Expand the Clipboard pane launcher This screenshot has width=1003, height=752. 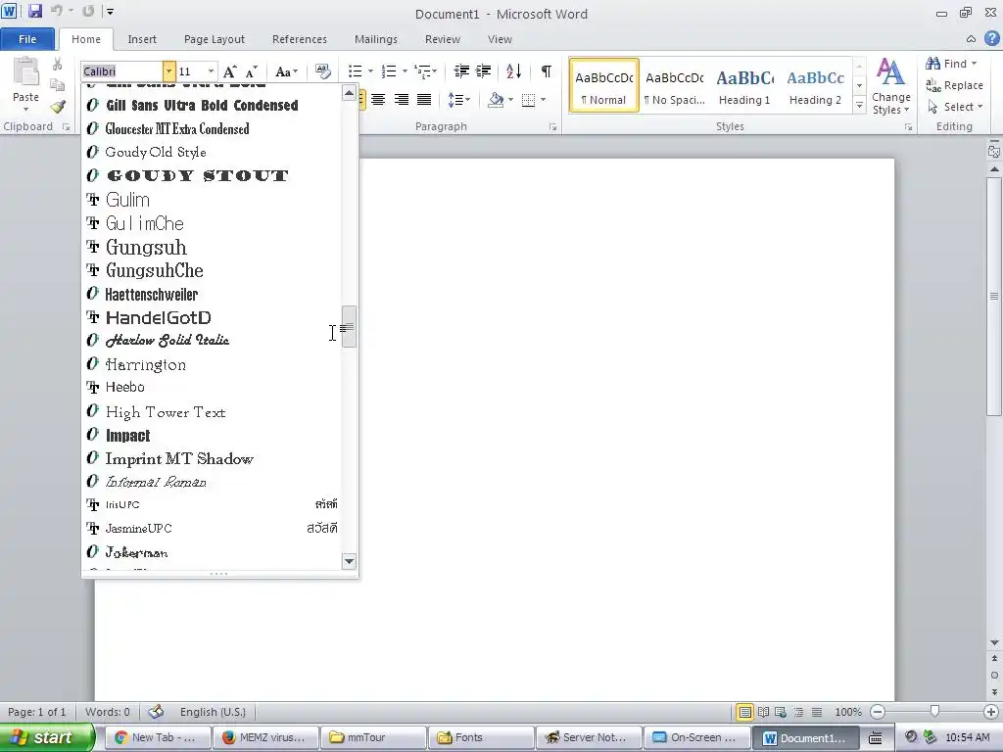pos(67,127)
